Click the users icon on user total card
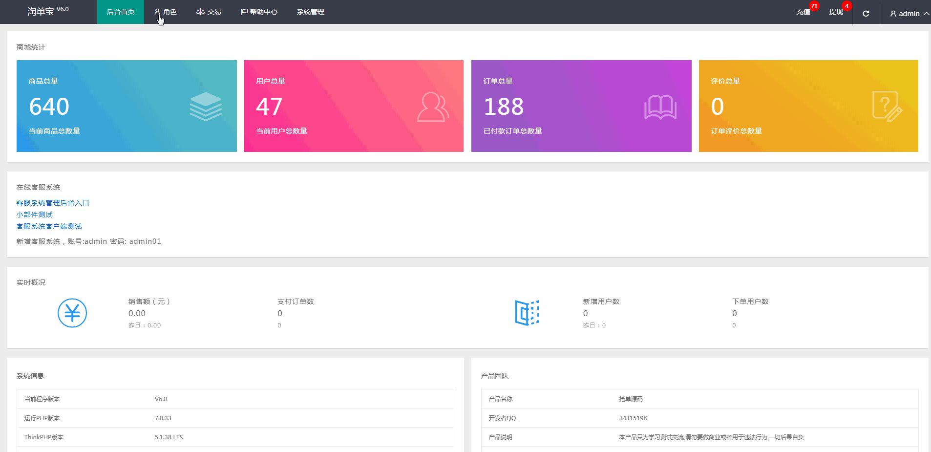This screenshot has width=931, height=452. point(433,107)
